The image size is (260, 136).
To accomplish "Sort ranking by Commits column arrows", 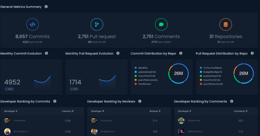I will pyautogui.click(x=73, y=111).
